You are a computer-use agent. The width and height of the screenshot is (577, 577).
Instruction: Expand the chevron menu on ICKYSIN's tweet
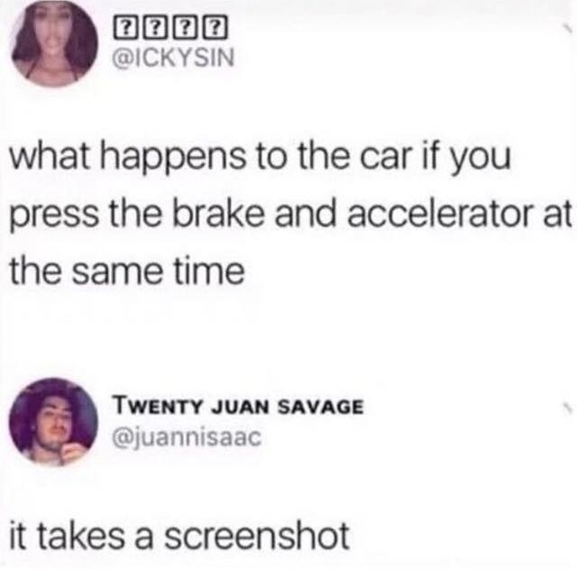569,31
